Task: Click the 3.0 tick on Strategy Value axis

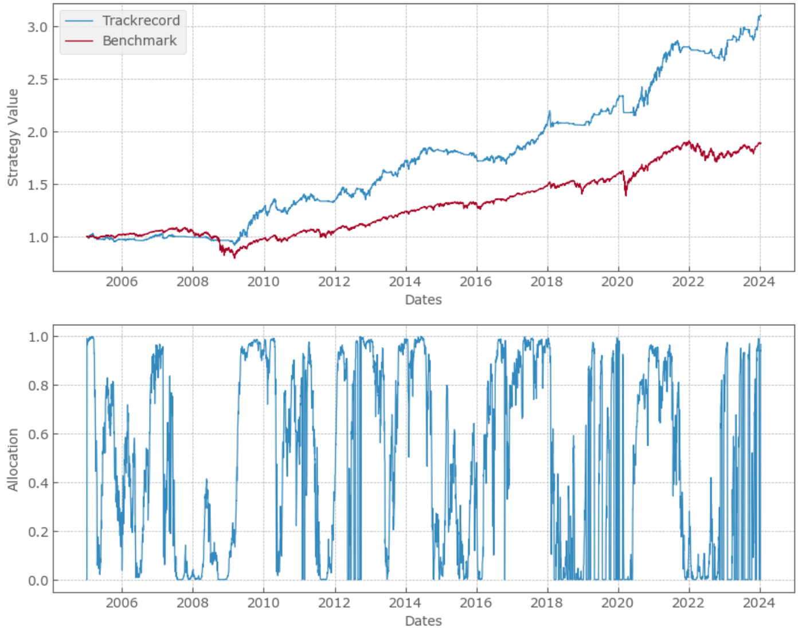Action: pyautogui.click(x=38, y=27)
